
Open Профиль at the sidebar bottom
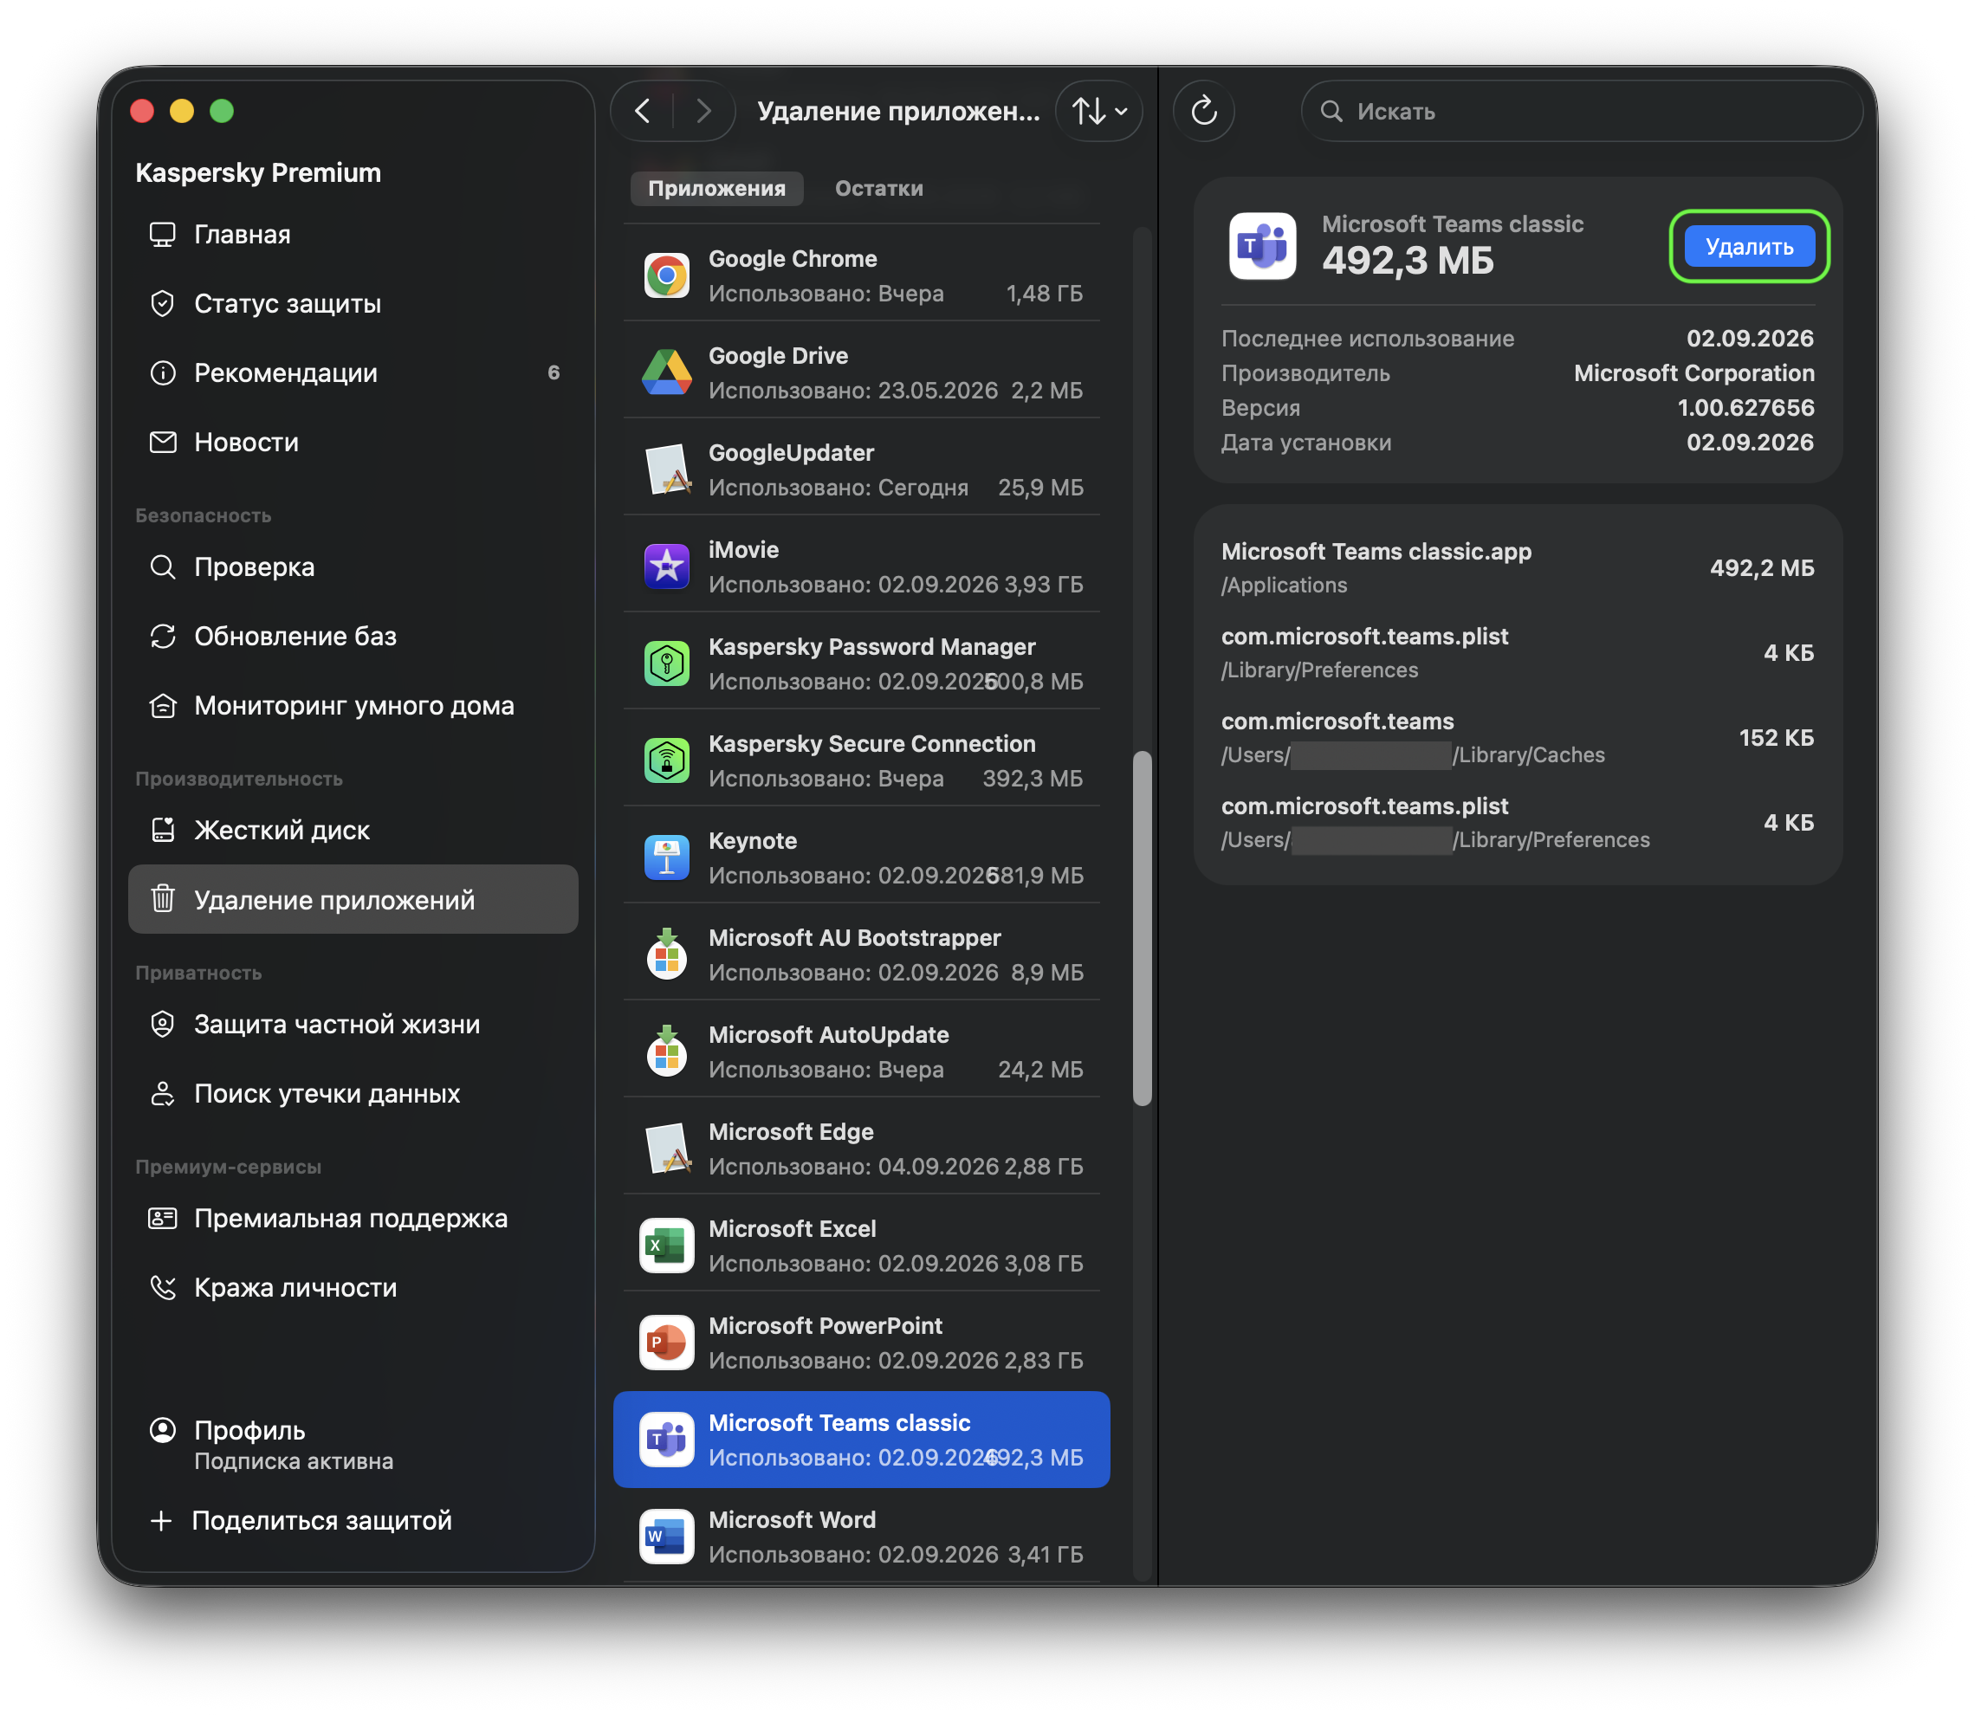point(353,1444)
